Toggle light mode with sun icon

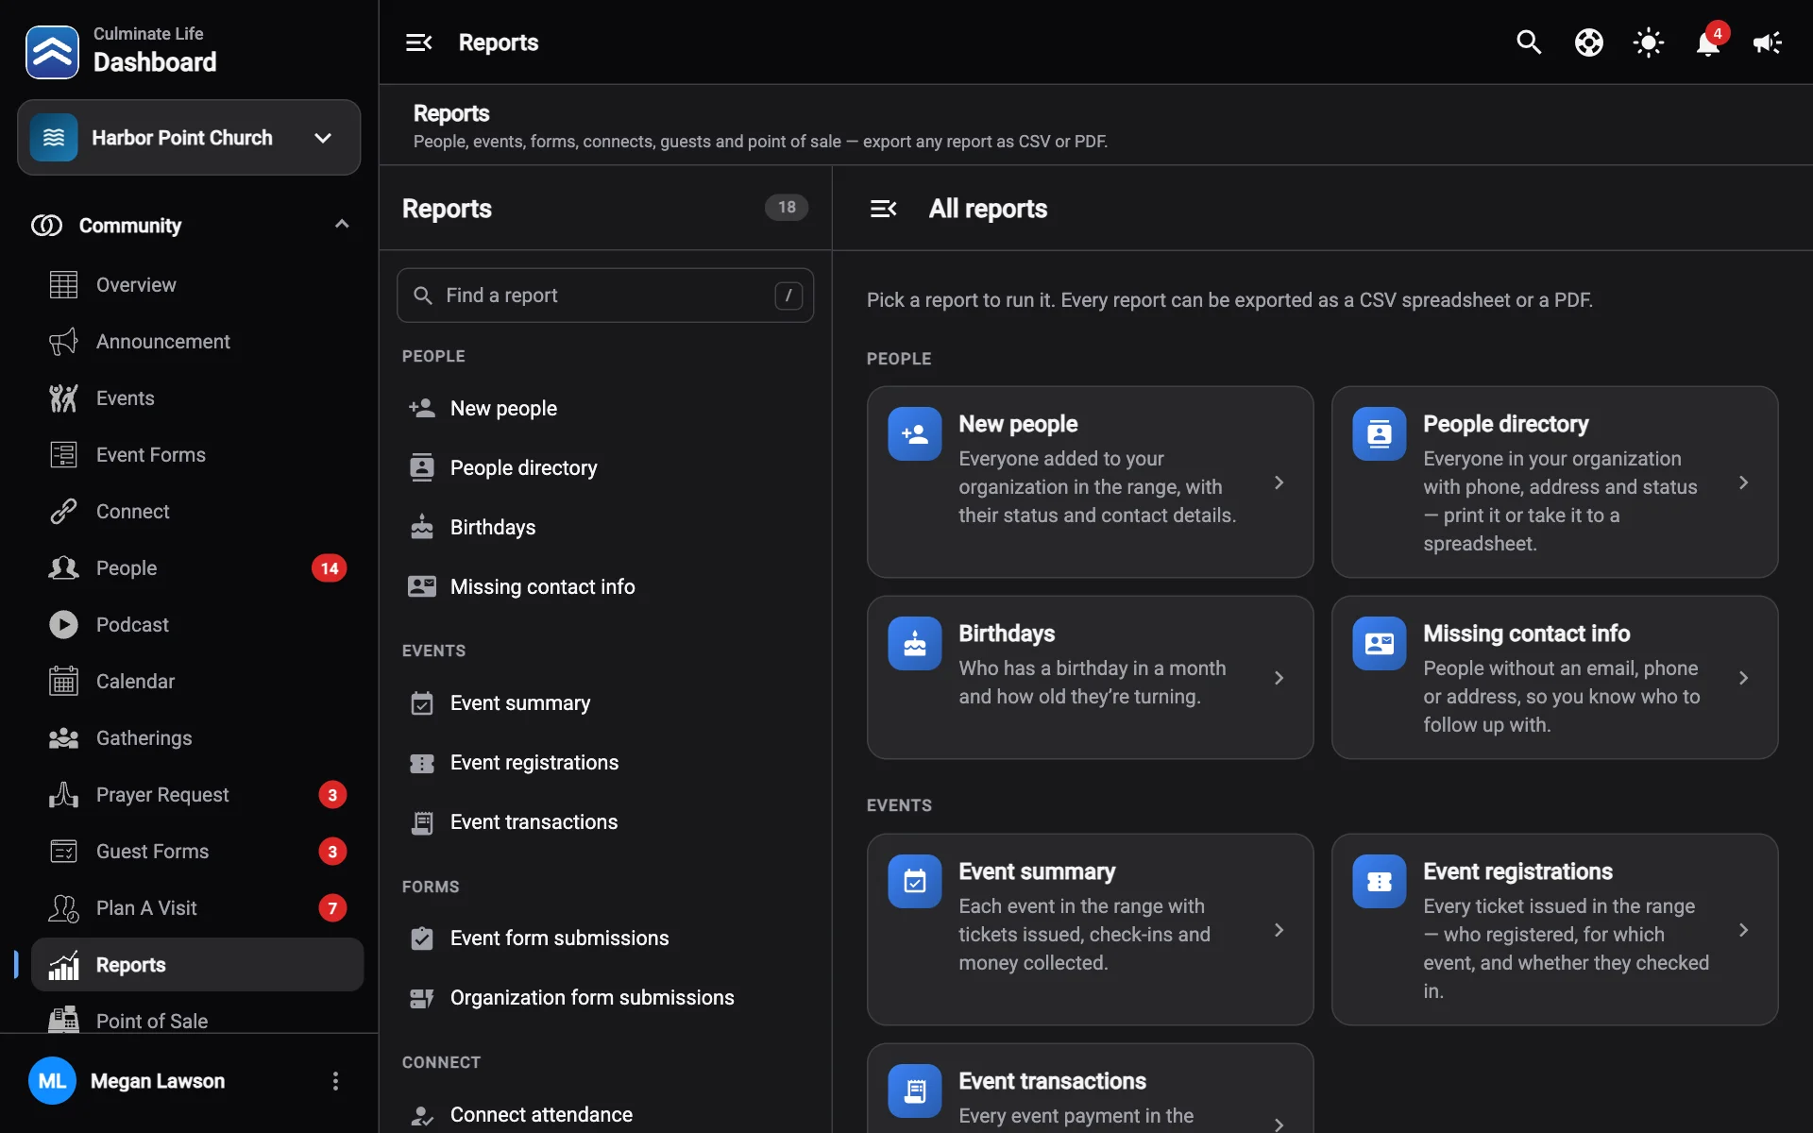pyautogui.click(x=1648, y=42)
